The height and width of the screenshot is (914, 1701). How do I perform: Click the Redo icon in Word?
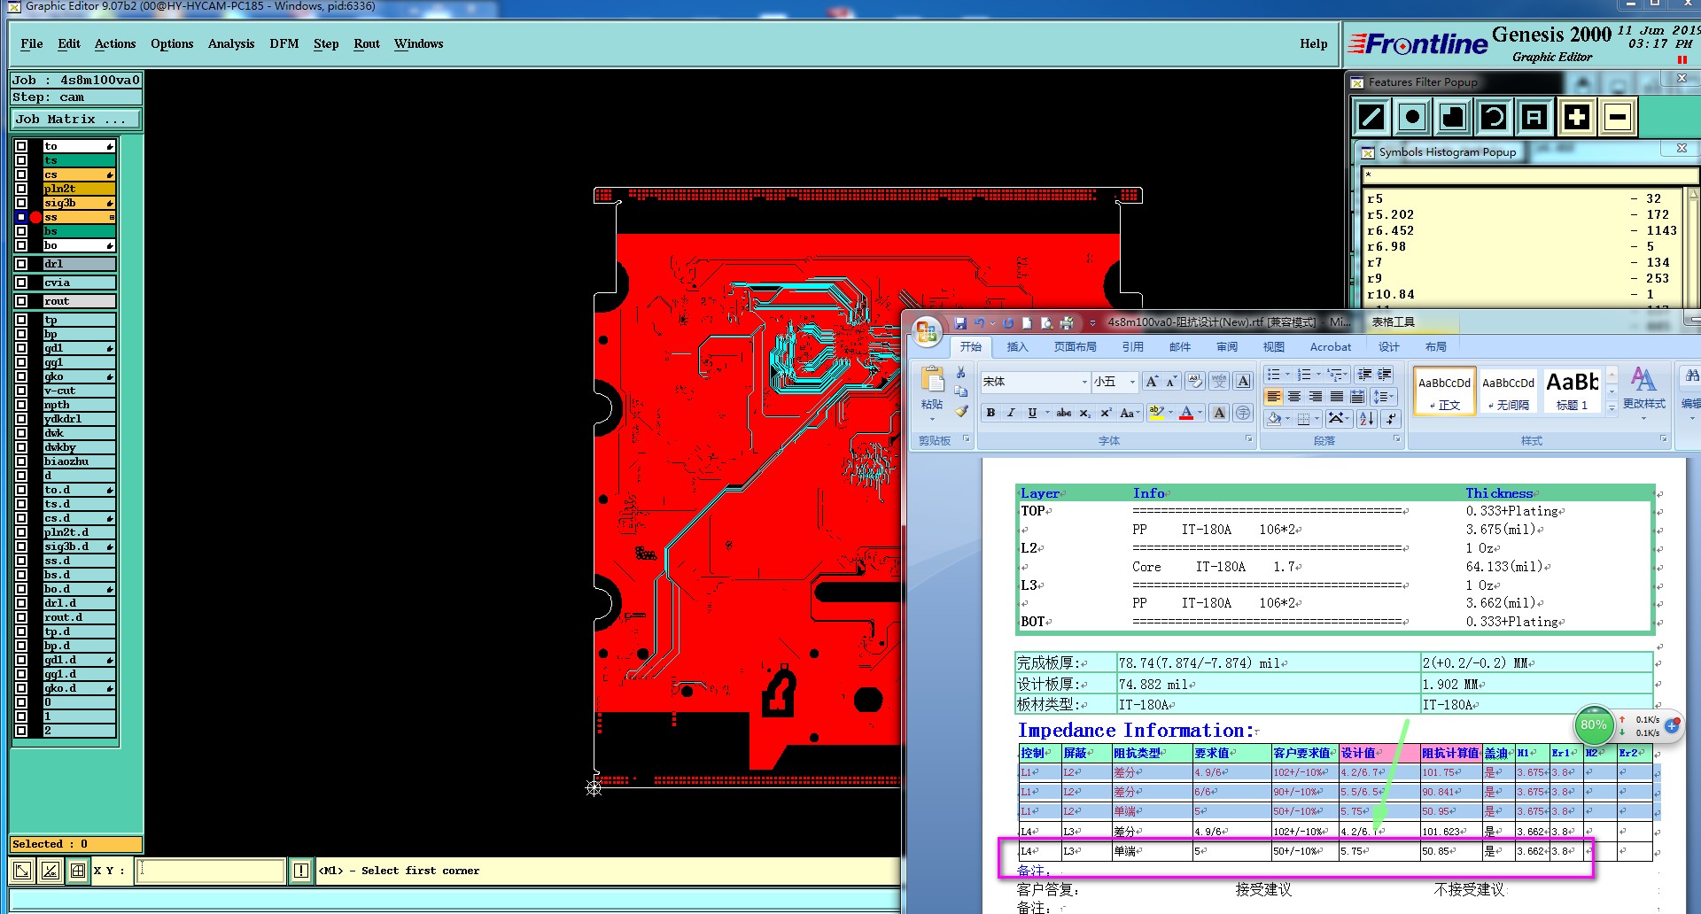(1008, 323)
